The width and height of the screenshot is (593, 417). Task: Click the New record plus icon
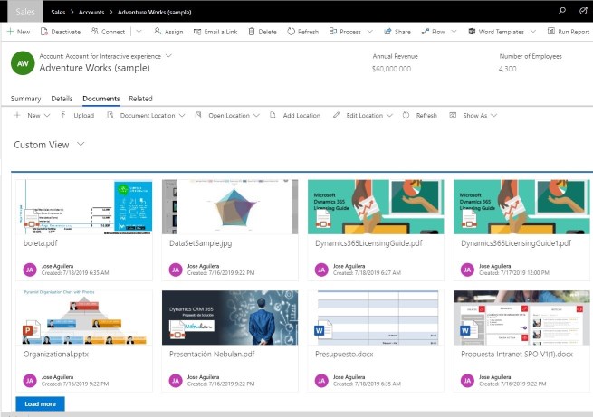(x=11, y=32)
